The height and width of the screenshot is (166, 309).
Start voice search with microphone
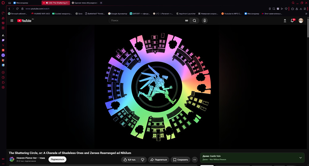[x=205, y=21]
